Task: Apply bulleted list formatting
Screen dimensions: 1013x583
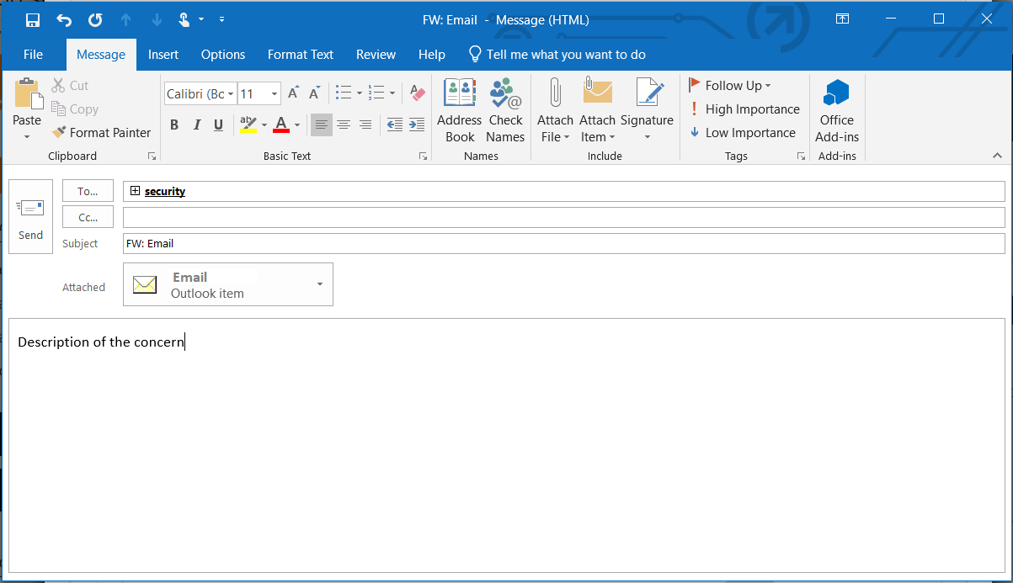Action: click(343, 93)
